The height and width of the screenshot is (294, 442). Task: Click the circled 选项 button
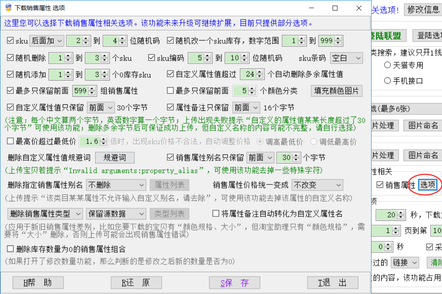[x=428, y=185]
